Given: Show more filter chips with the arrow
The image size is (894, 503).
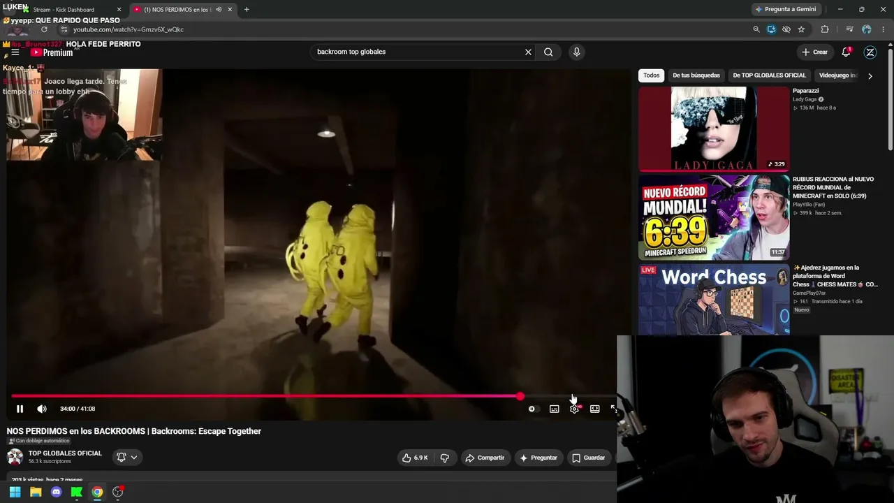Looking at the screenshot, I should click(870, 75).
